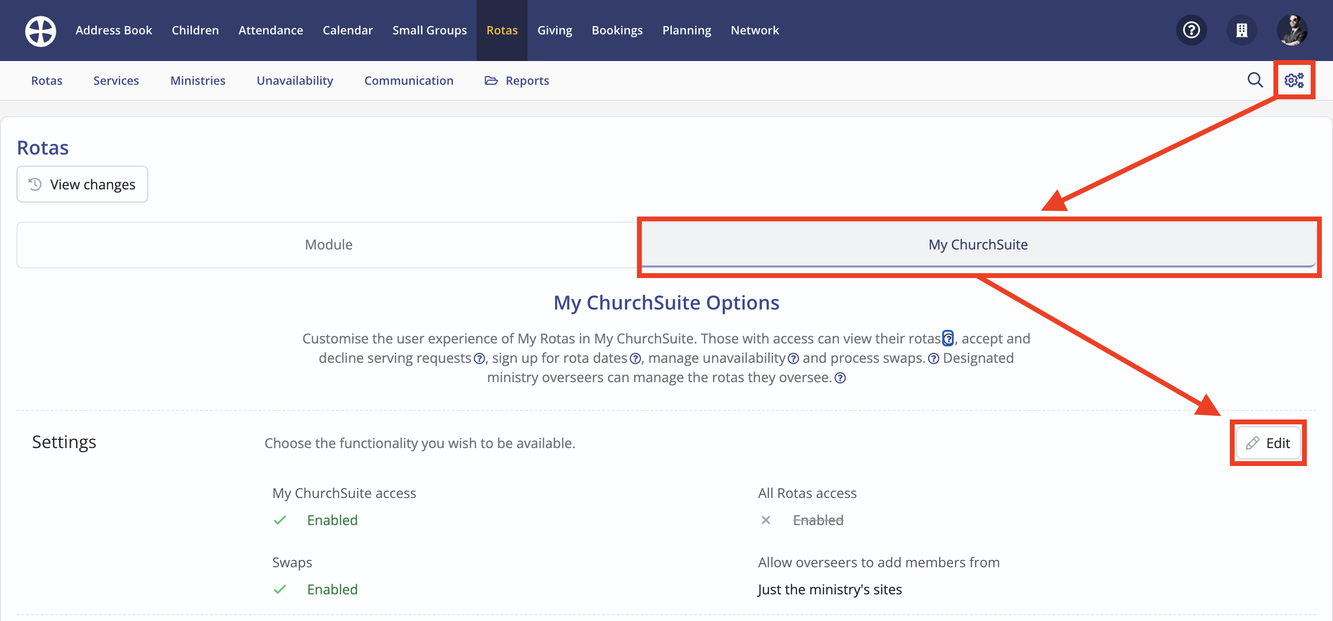Click the ChurchSuite logo icon
This screenshot has width=1333, height=621.
coord(40,31)
